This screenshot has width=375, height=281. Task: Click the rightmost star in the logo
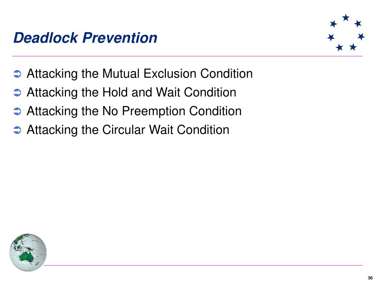[361, 37]
